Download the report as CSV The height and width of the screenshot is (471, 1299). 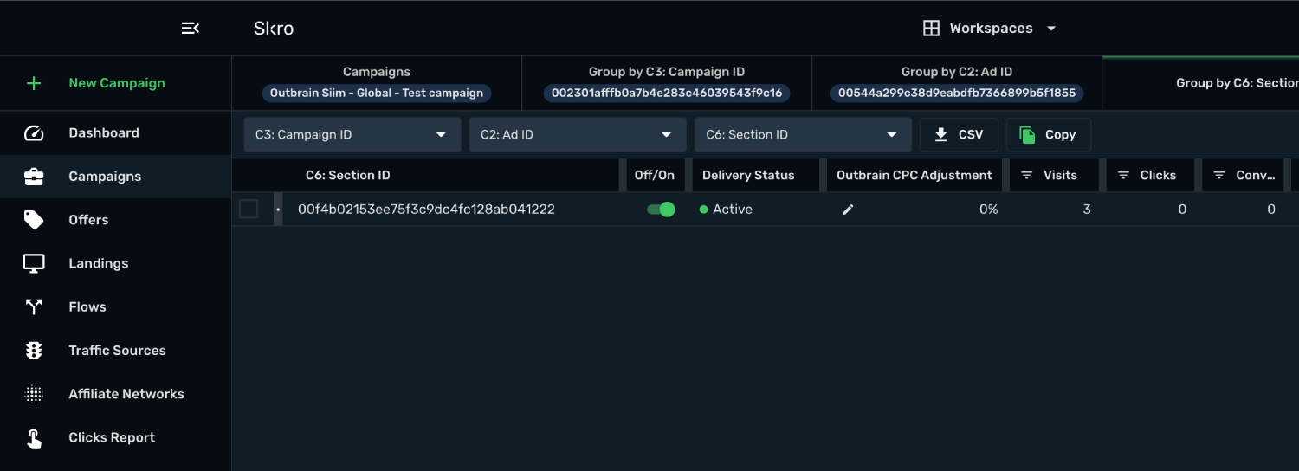pyautogui.click(x=959, y=135)
